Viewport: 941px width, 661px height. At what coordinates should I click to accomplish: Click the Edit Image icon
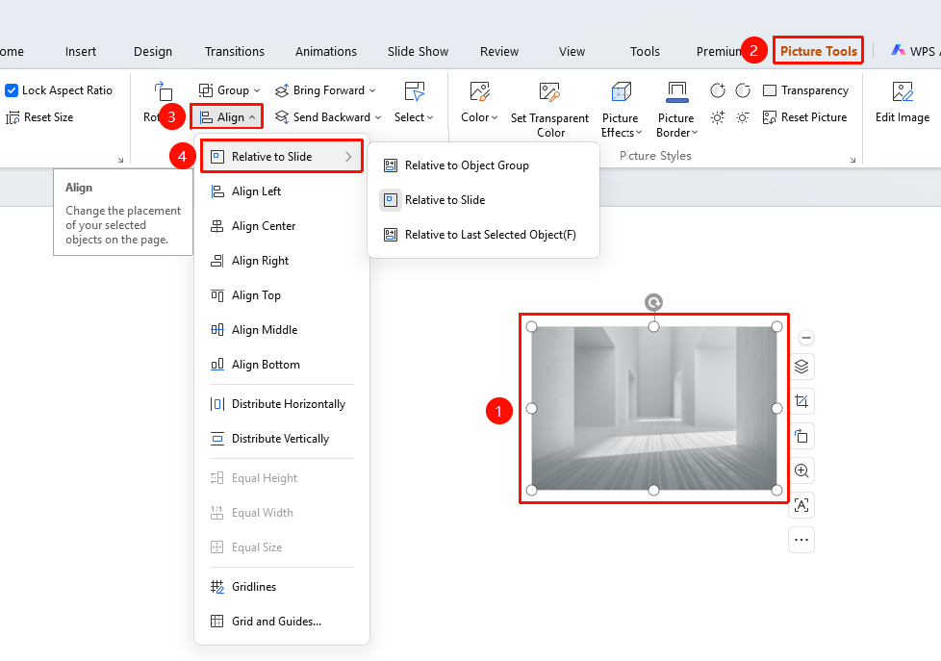point(903,92)
